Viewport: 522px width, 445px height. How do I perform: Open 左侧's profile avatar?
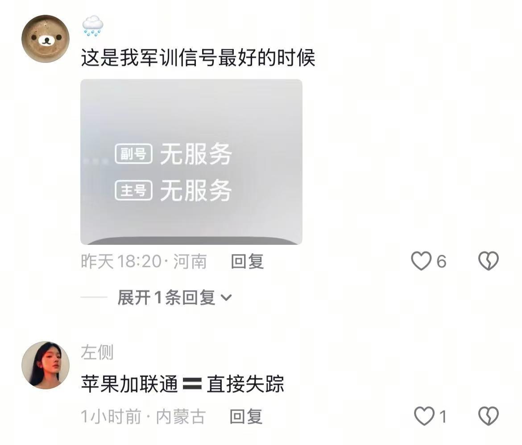[x=45, y=365]
